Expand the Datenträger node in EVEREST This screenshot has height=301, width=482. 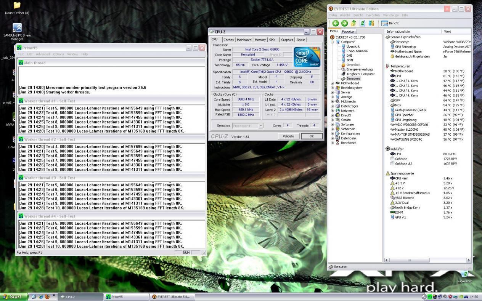pyautogui.click(x=332, y=106)
